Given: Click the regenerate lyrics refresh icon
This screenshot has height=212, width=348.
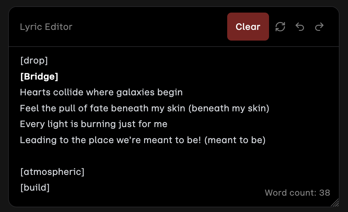Looking at the screenshot, I should click(280, 27).
